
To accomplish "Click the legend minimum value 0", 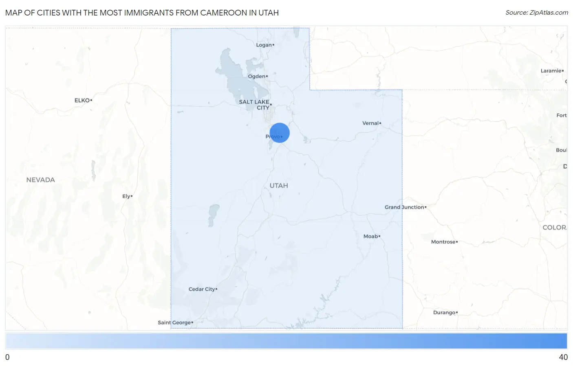I will 7,357.
